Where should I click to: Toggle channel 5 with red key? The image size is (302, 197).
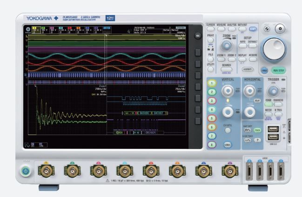(x=212, y=118)
